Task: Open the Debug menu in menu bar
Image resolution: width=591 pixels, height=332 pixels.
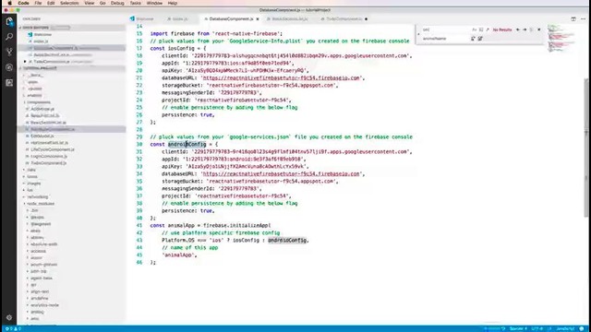Action: tap(117, 3)
